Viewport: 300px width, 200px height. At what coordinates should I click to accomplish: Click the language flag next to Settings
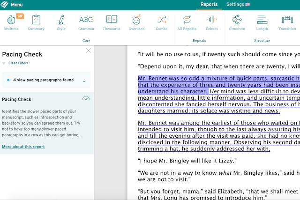pyautogui.click(x=247, y=4)
